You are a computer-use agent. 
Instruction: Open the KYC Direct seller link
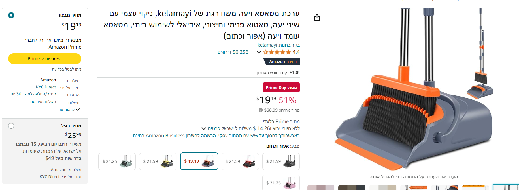[46, 87]
